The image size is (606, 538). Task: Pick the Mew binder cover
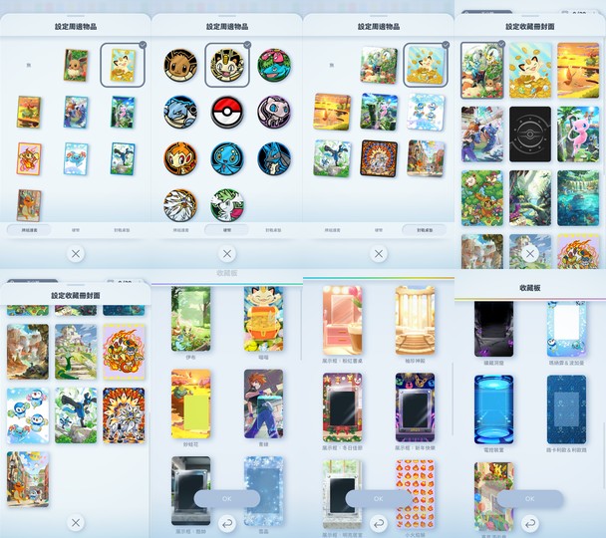coord(578,134)
